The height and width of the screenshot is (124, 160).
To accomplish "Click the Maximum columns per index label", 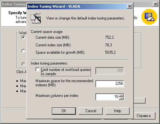I will tap(57, 96).
